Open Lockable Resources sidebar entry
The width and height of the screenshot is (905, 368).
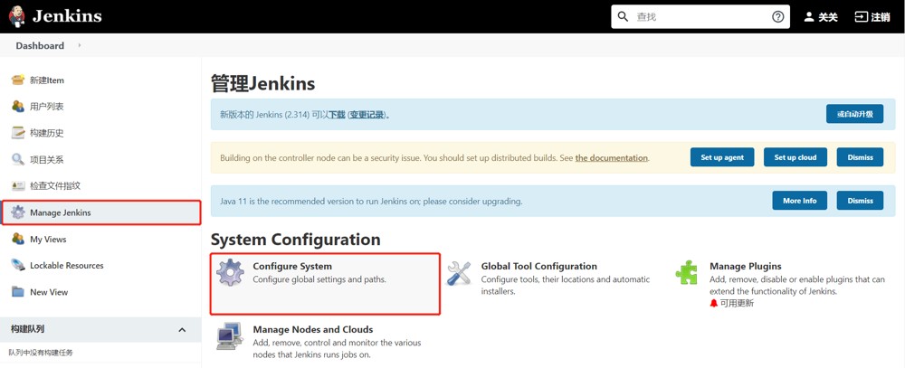[66, 266]
